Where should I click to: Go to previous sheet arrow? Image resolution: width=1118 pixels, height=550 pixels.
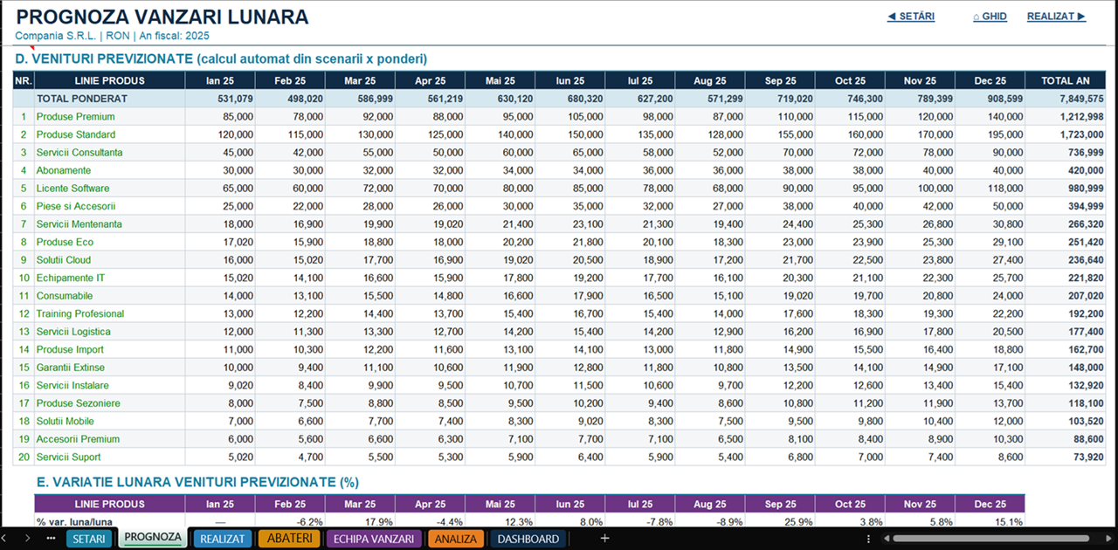[4, 539]
